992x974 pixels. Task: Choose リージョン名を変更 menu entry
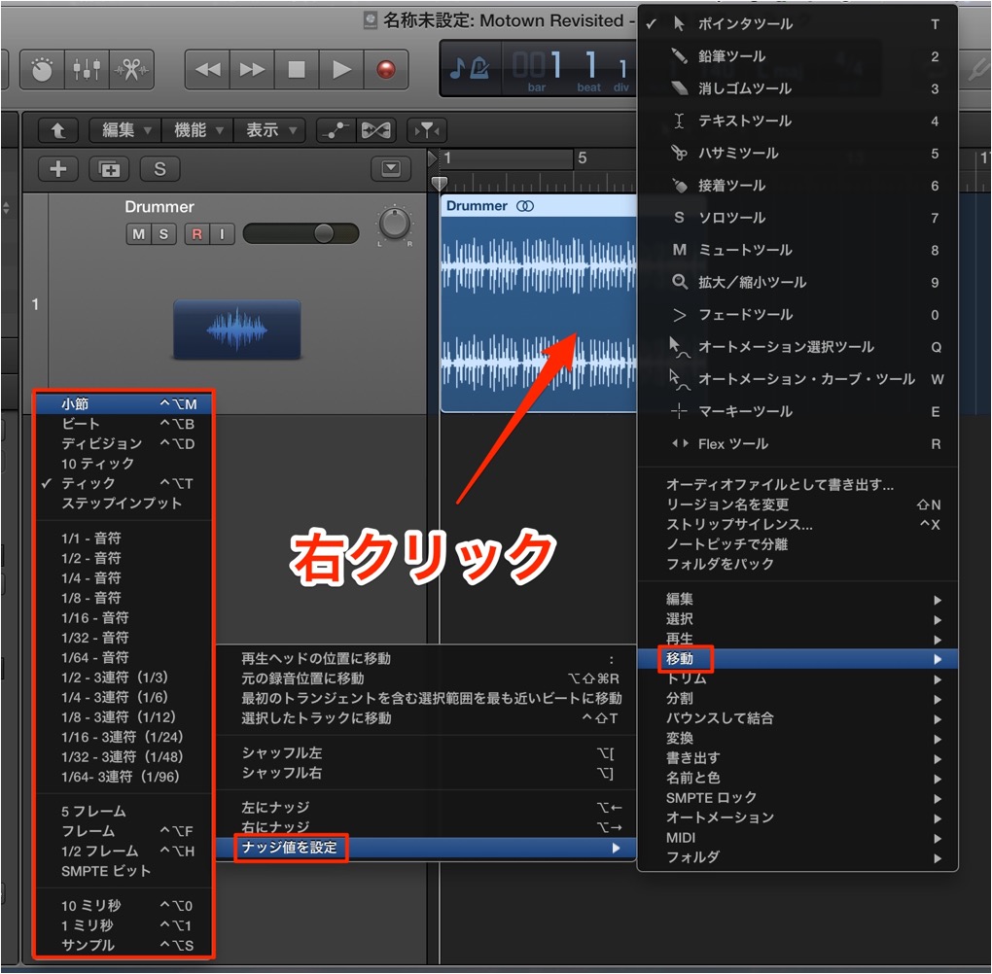(x=797, y=504)
